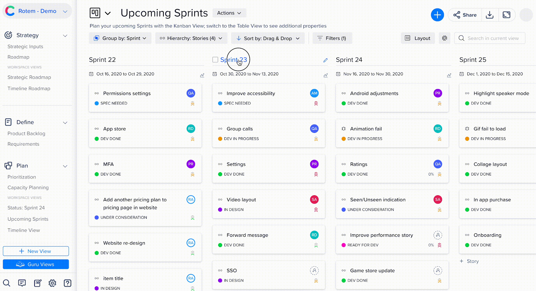Open fullscreen view icon beside download

pos(507,15)
